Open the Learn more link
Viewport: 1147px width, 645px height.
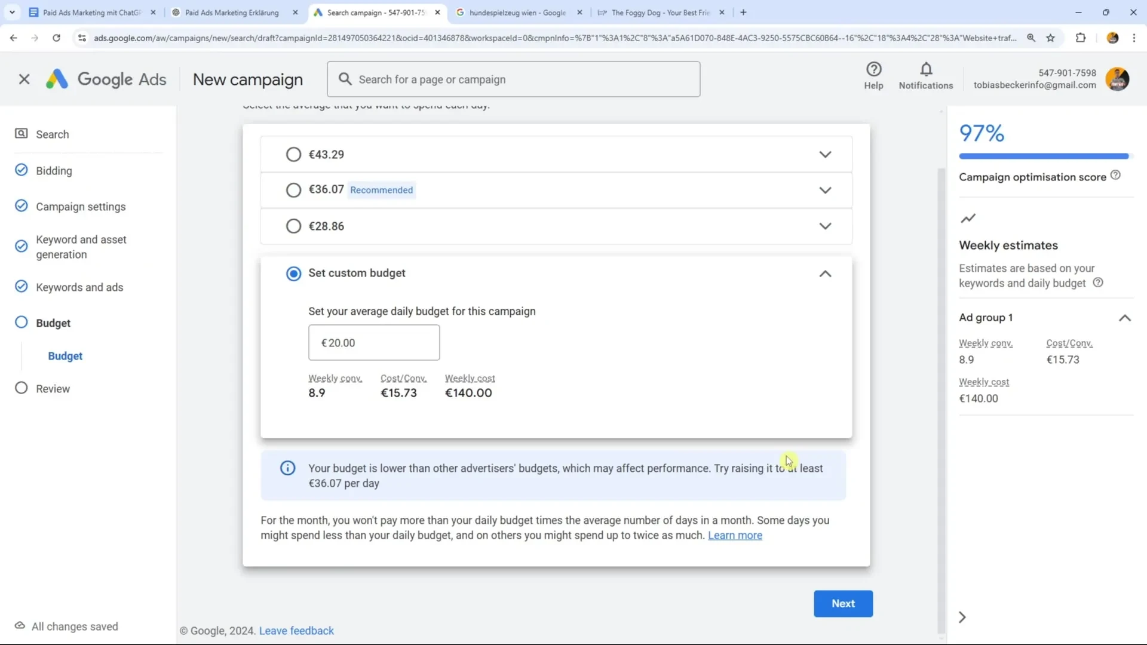pyautogui.click(x=734, y=536)
